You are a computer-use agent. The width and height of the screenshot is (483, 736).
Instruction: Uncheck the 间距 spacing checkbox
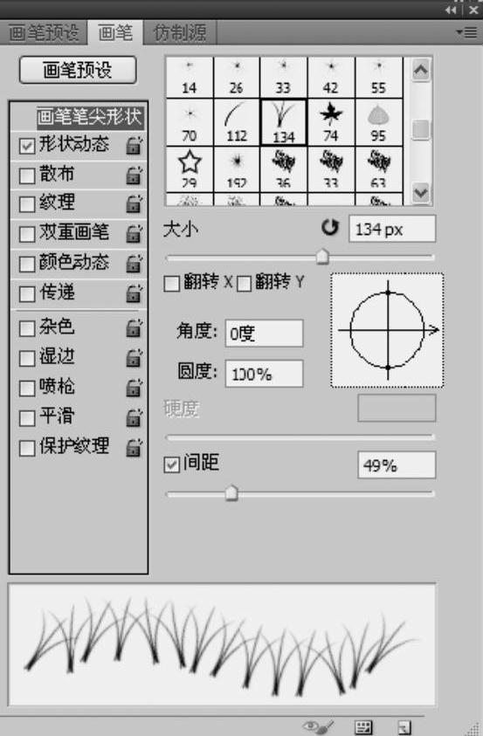click(x=171, y=464)
